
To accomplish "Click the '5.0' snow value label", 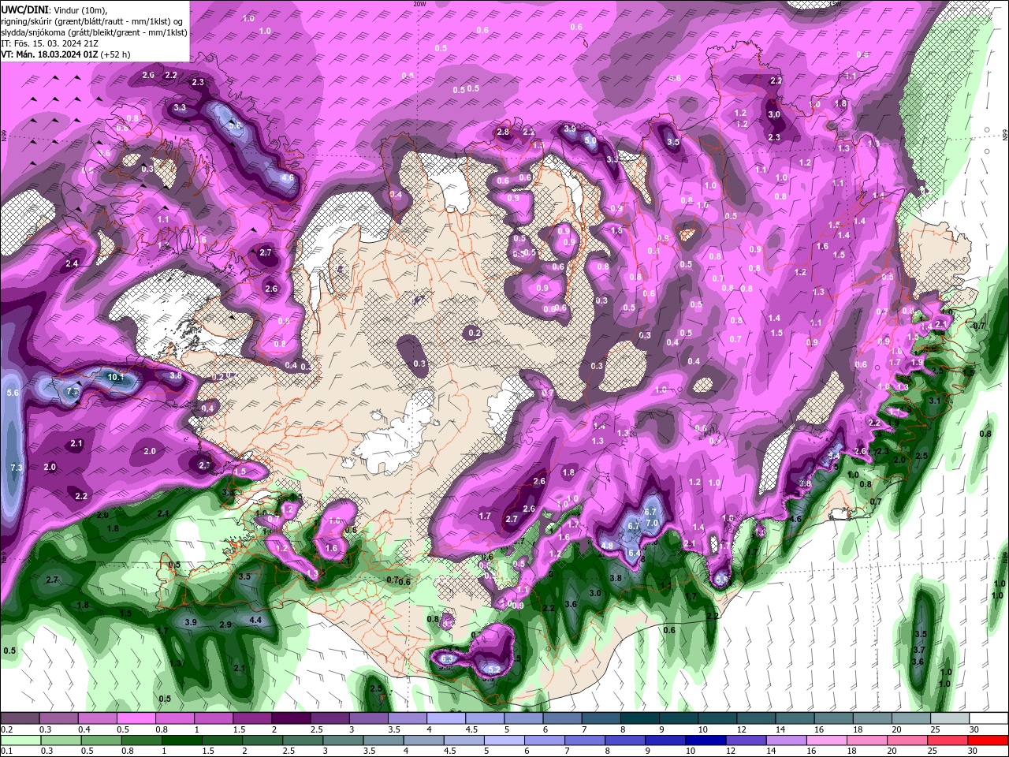I will tap(590, 141).
